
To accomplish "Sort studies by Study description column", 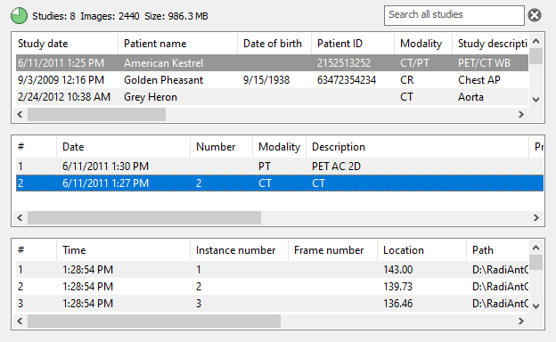I will 490,44.
